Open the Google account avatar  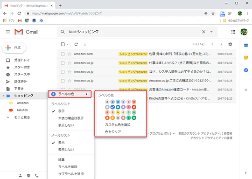pos(244,32)
